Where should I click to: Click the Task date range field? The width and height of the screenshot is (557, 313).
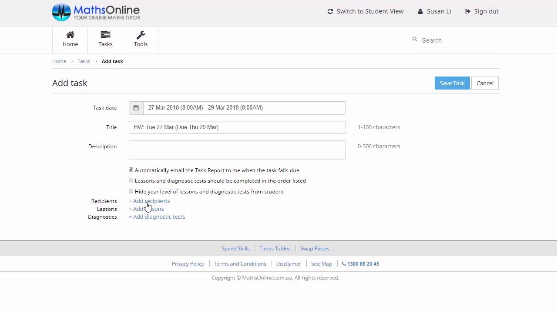point(245,108)
